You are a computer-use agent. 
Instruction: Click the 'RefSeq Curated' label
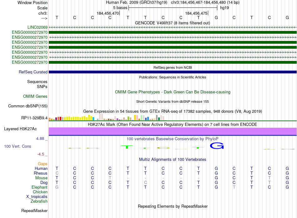click(33, 72)
